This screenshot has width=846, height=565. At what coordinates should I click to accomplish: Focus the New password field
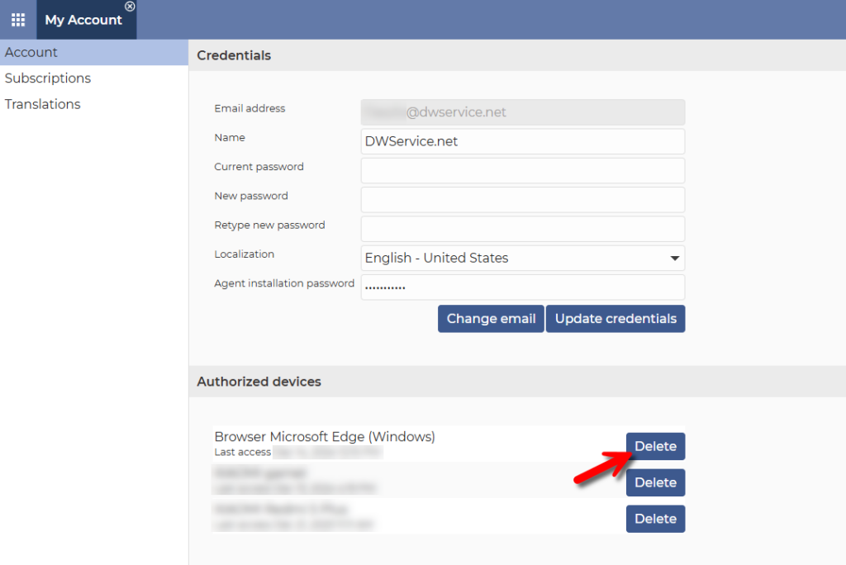coord(523,200)
